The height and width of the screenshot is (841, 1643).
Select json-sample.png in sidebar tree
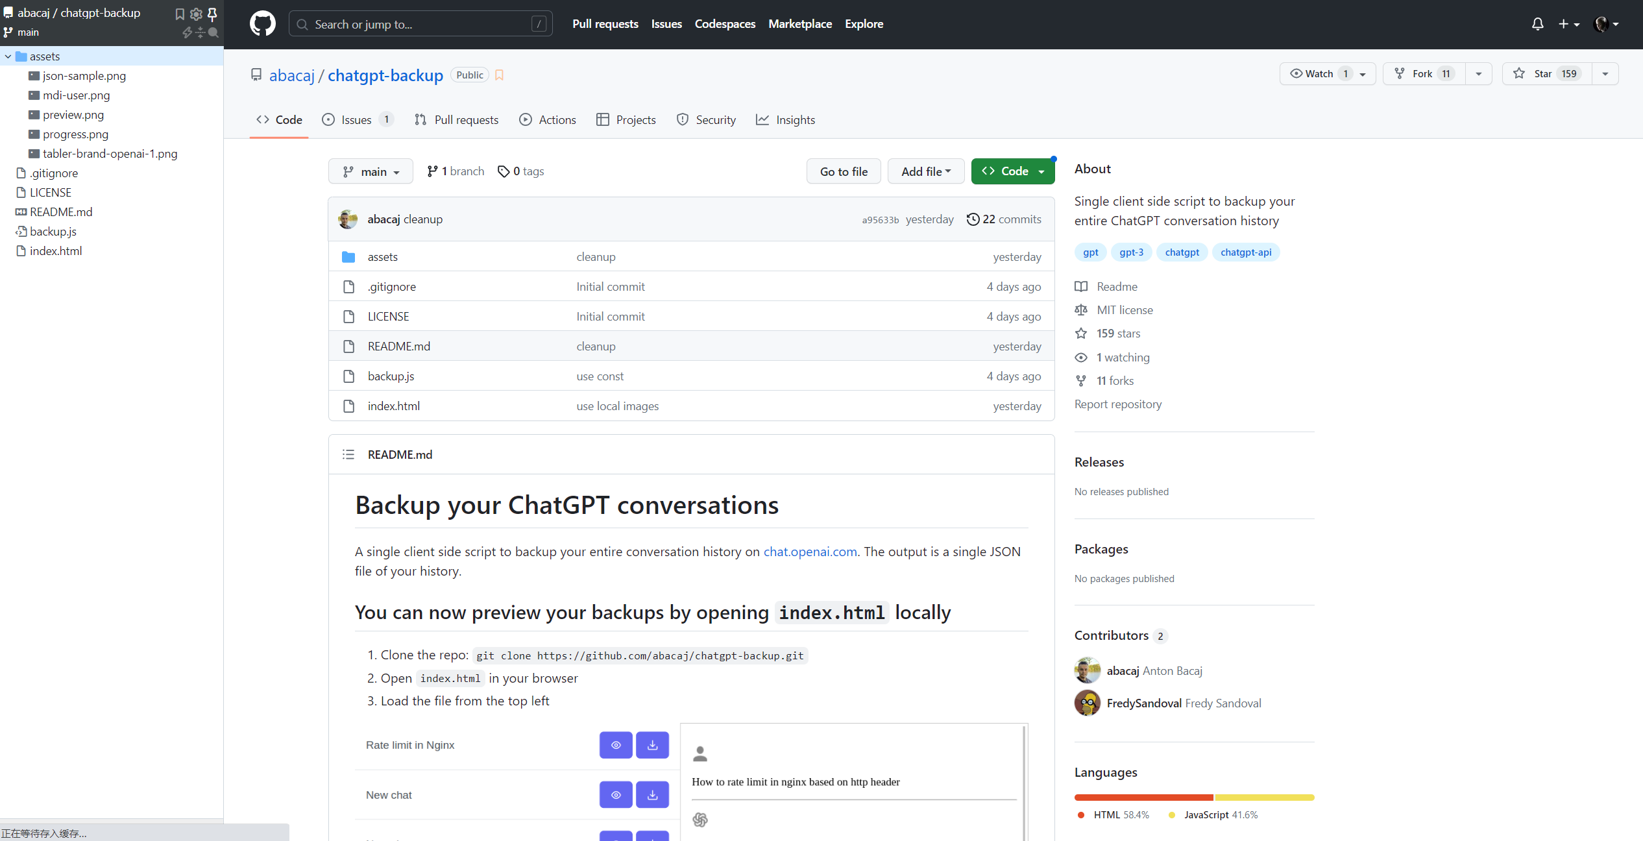(x=84, y=76)
